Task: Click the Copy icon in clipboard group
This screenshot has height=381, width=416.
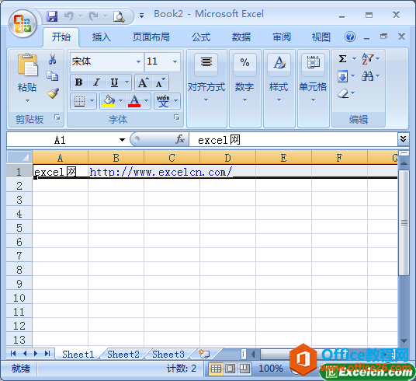Action: point(53,75)
